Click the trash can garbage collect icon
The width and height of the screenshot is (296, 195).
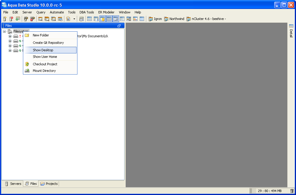292,191
